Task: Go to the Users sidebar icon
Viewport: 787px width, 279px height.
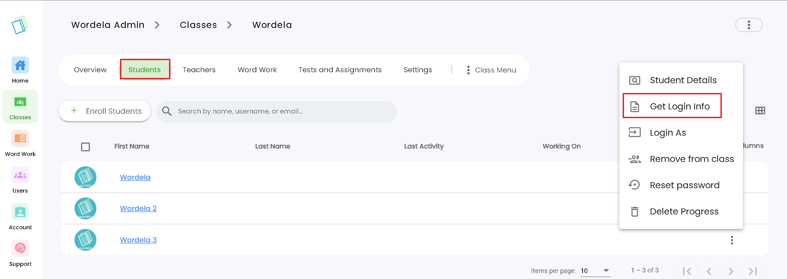Action: point(20,175)
